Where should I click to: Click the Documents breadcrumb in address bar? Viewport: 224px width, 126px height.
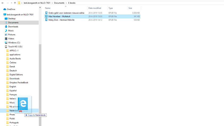tap(59, 3)
